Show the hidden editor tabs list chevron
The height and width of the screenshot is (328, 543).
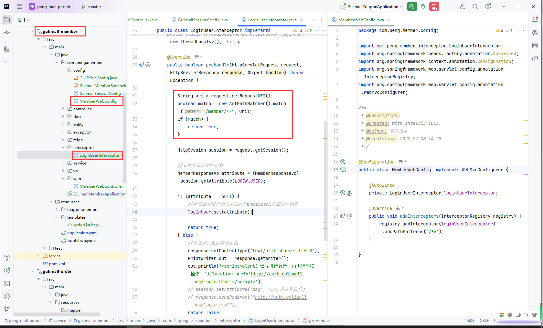(x=313, y=20)
